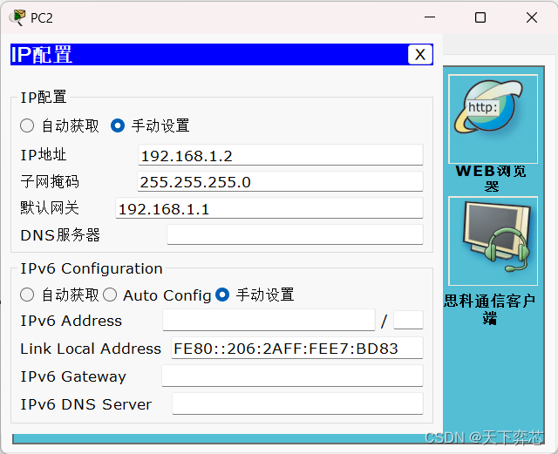Click the Link Local Address field
This screenshot has width=558, height=454.
pos(297,348)
